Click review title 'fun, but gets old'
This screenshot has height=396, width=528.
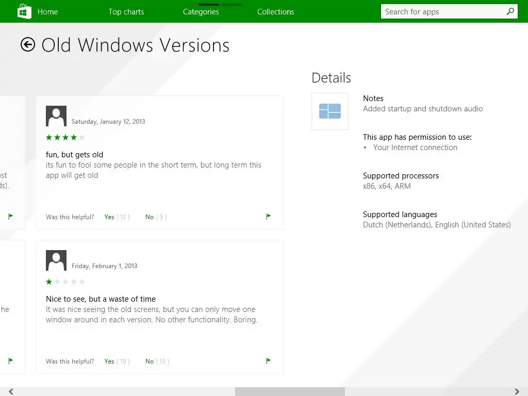click(74, 155)
